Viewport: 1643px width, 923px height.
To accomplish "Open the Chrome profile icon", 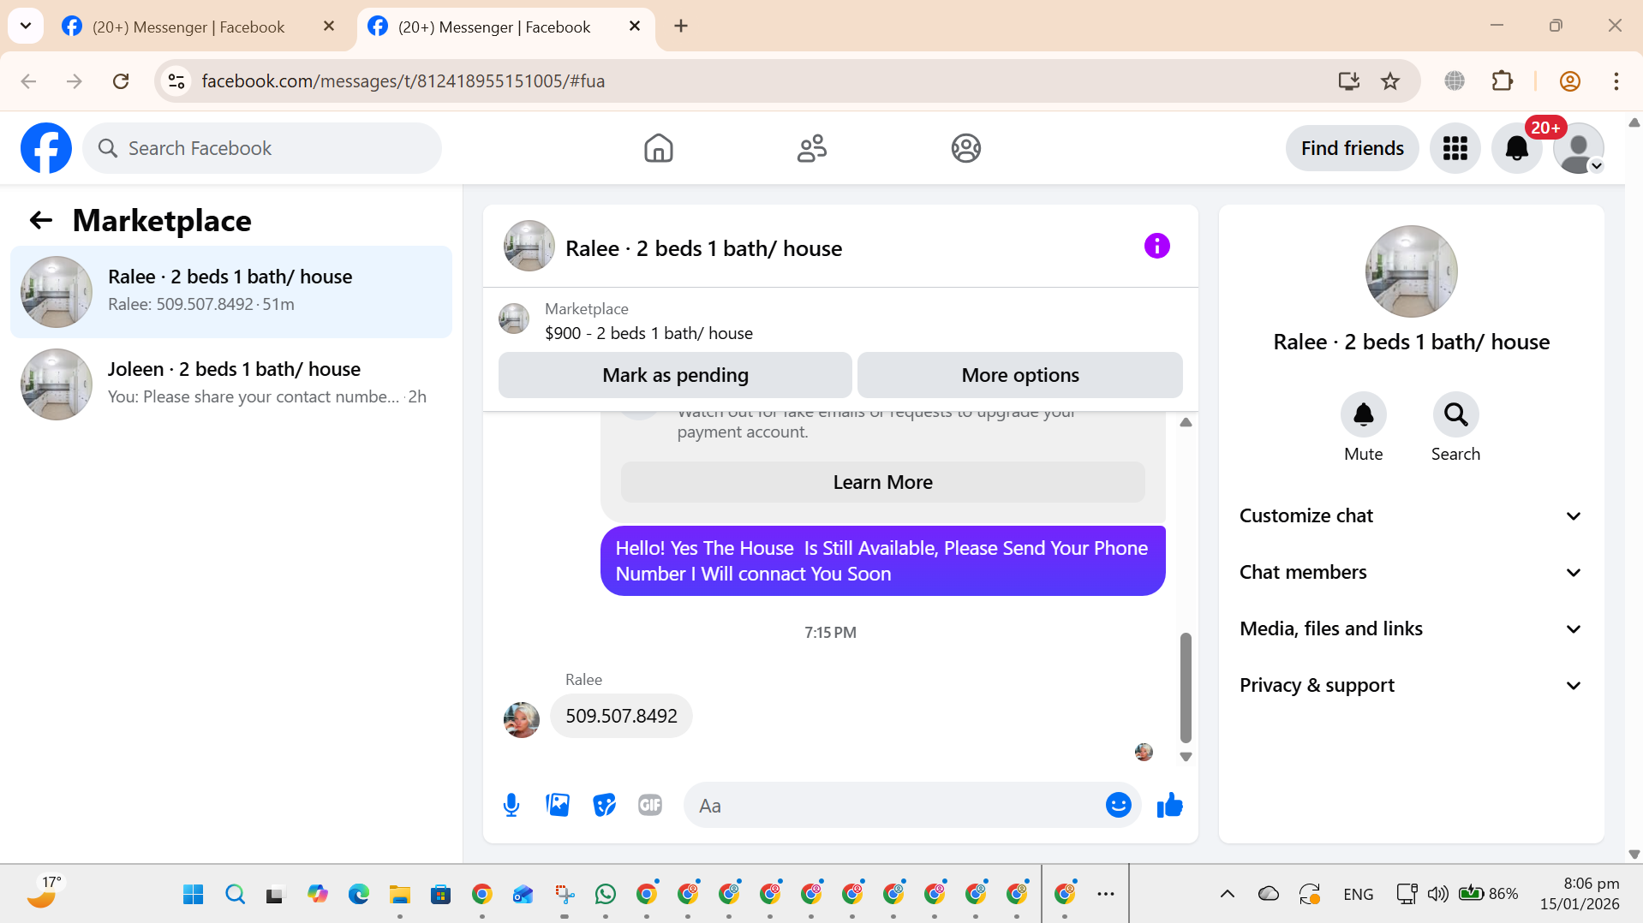I will pyautogui.click(x=1569, y=80).
